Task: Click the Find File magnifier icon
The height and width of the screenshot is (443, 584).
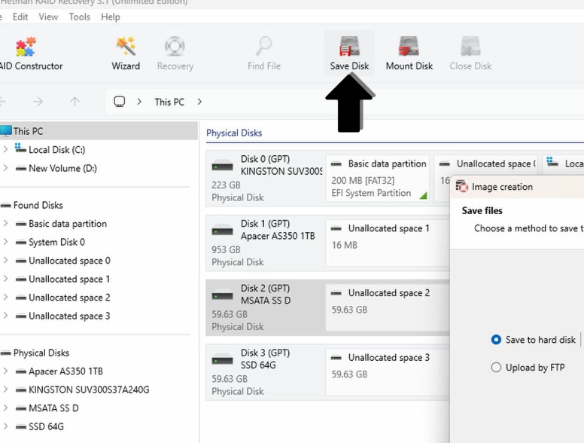Action: [x=264, y=46]
